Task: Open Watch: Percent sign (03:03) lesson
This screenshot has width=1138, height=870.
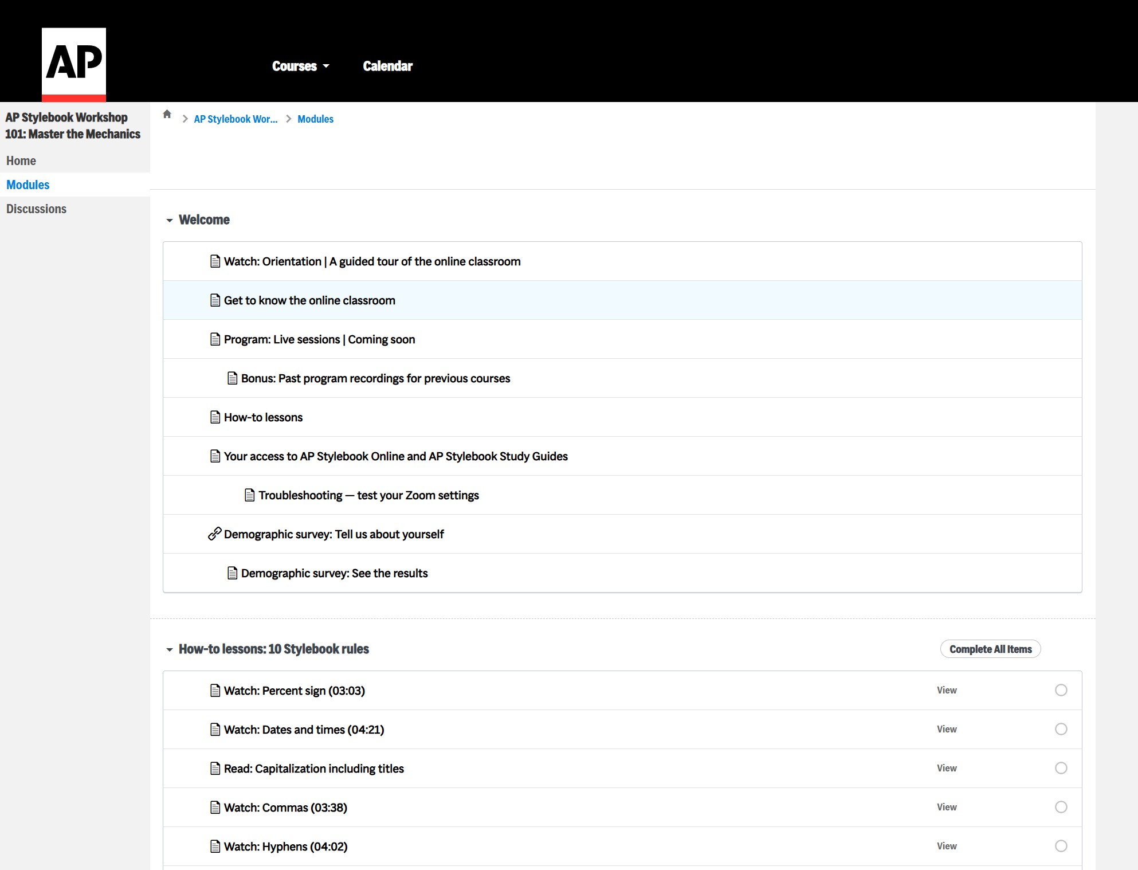Action: click(295, 691)
